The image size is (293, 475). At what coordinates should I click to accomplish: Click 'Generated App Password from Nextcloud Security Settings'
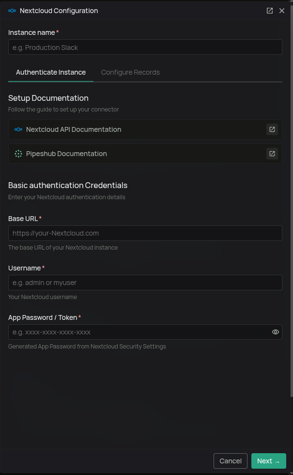87,346
